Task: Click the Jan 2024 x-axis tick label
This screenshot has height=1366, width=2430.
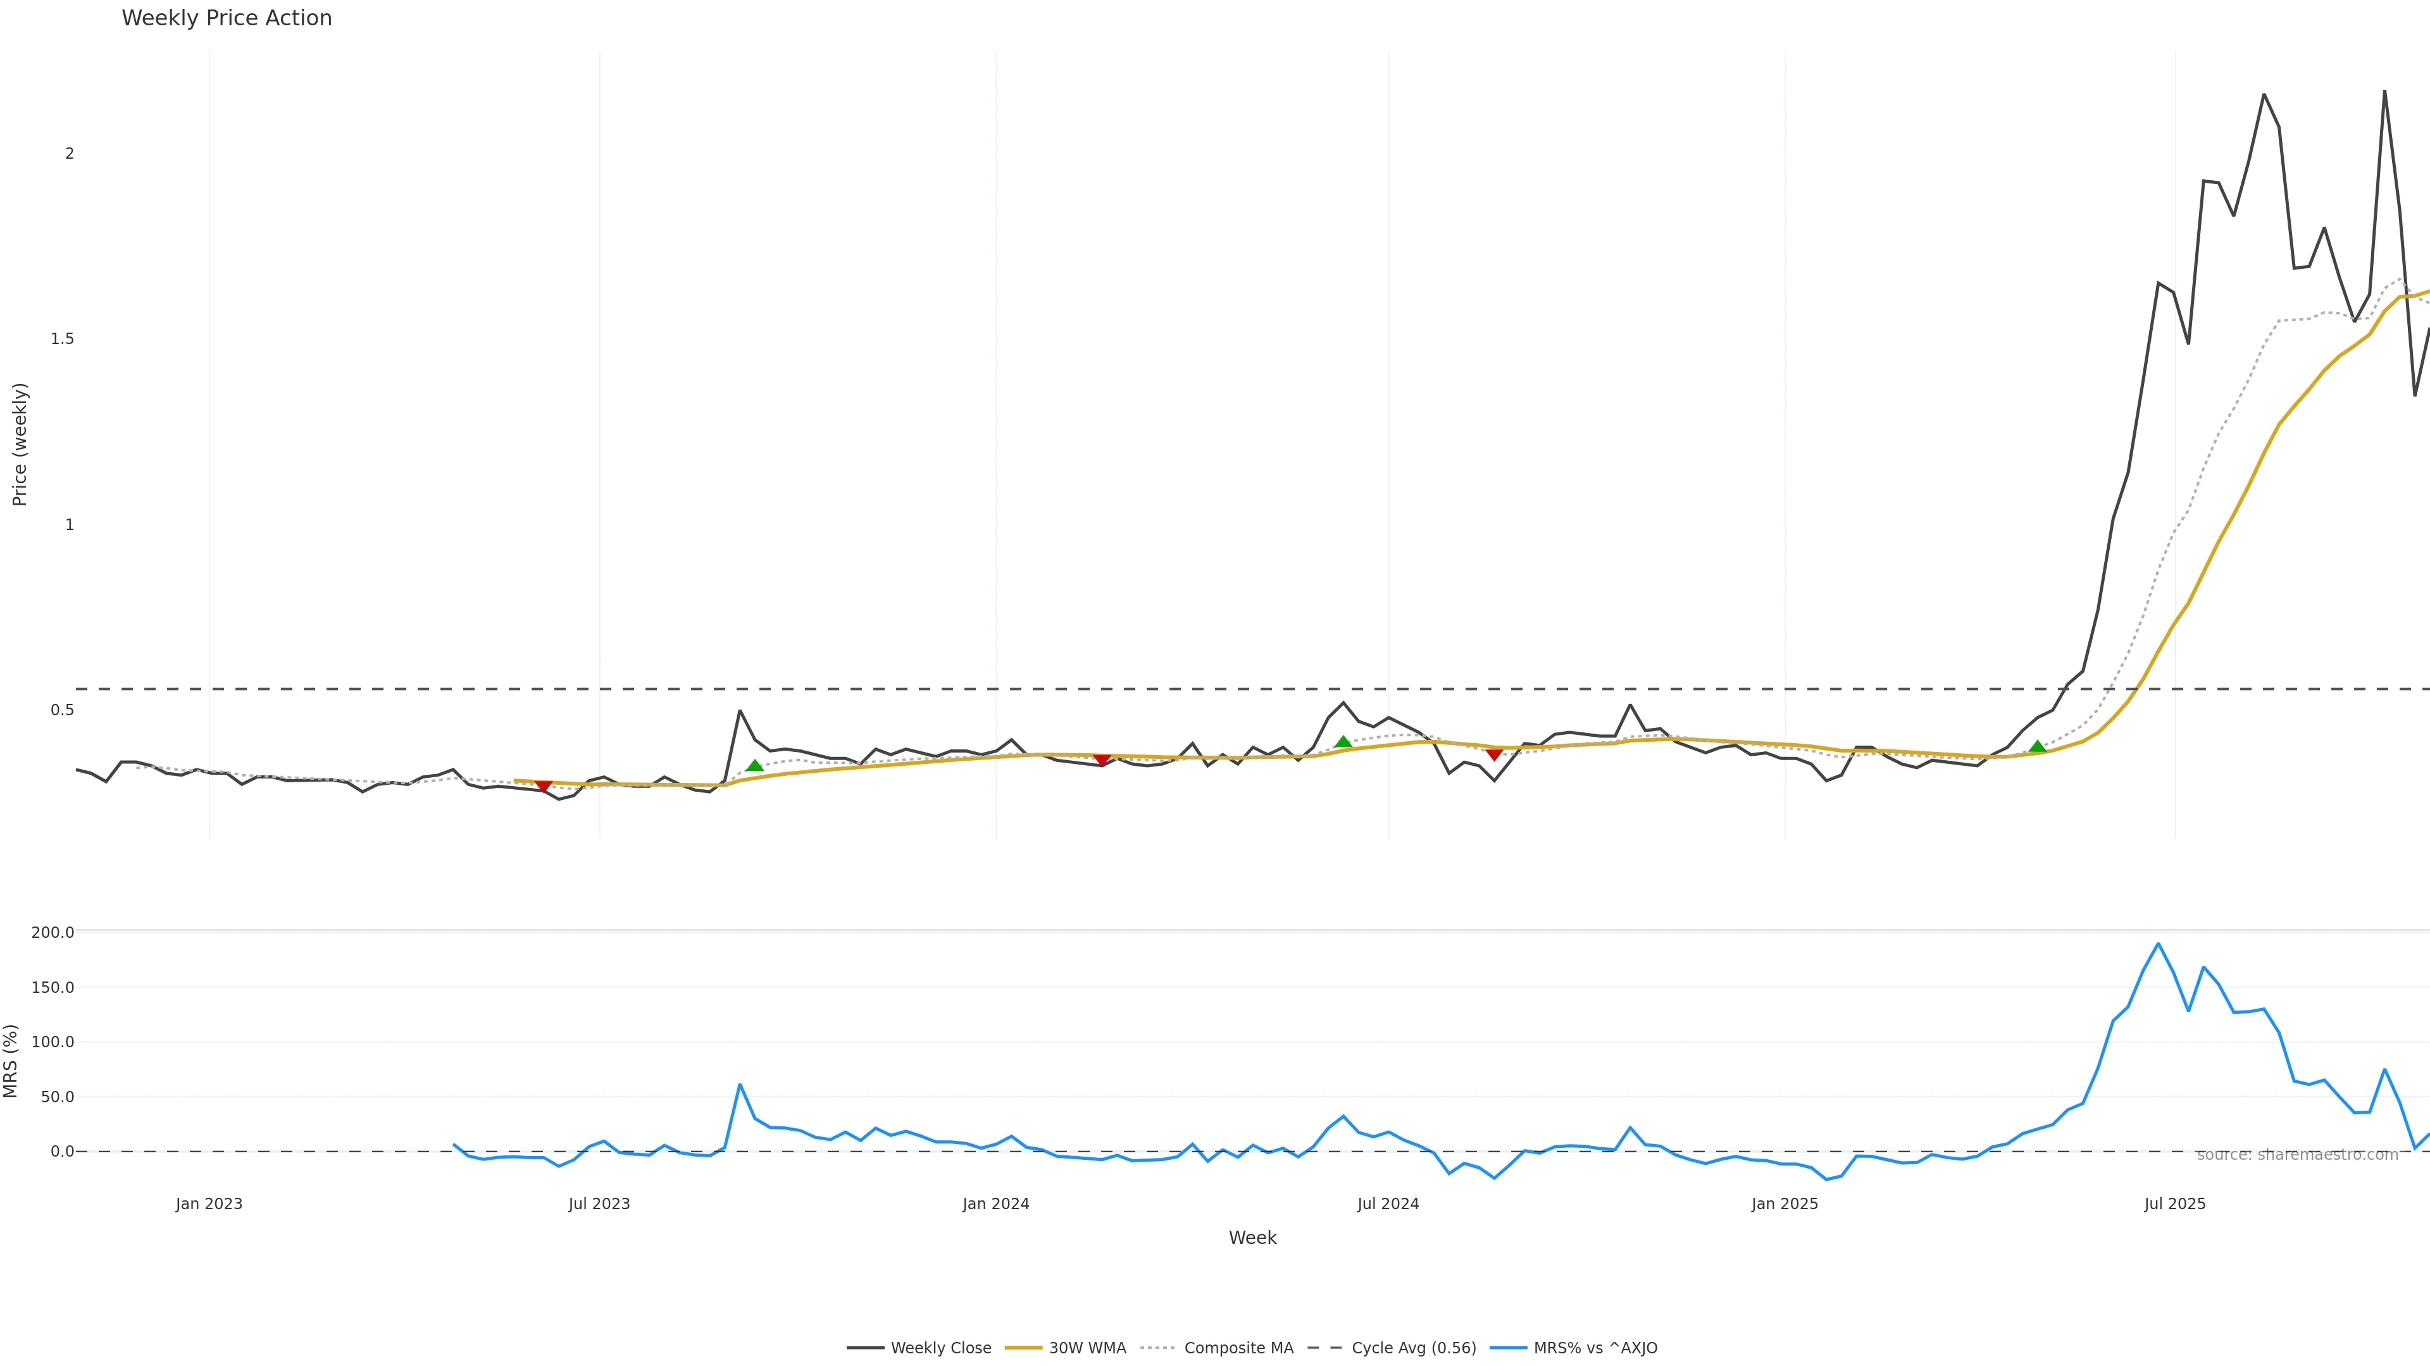Action: [996, 1204]
